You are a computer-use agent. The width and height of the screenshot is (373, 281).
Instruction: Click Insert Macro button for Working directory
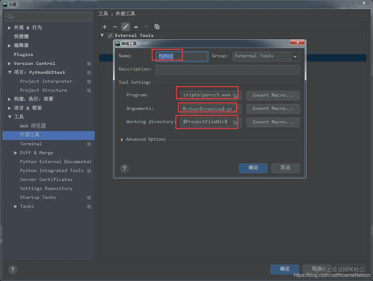(x=273, y=122)
